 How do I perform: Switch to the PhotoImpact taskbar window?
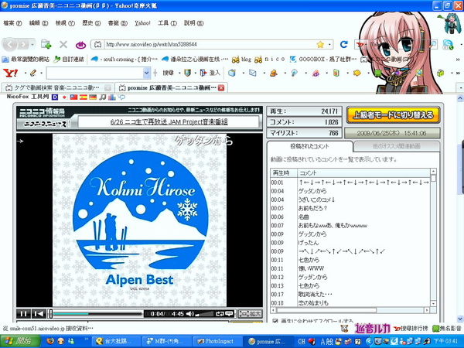click(217, 341)
